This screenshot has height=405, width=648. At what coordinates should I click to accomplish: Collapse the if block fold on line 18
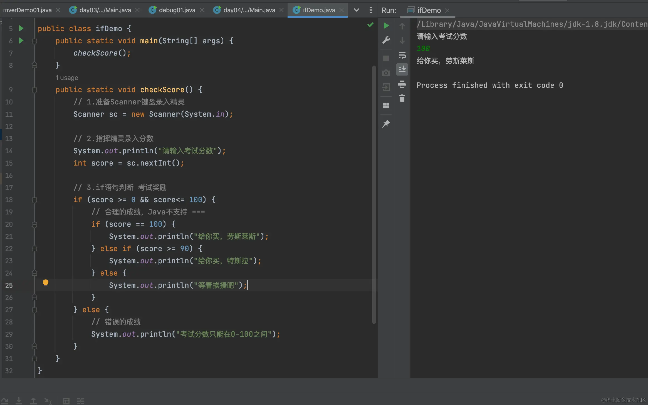click(34, 200)
